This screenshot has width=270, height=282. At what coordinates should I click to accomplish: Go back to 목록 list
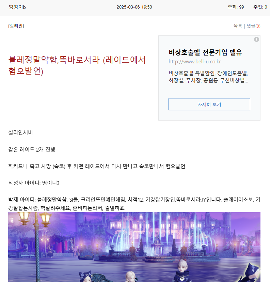238,26
